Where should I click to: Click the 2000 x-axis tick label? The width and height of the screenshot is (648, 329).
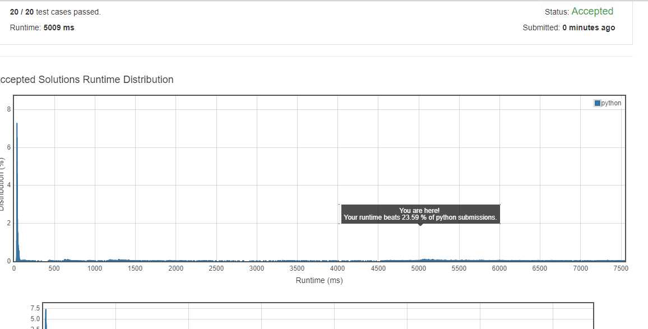[x=175, y=268]
